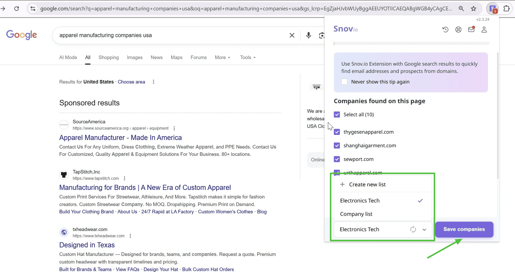The width and height of the screenshot is (515, 272).
Task: Uncheck the sewport.com checkbox
Action: [x=337, y=159]
